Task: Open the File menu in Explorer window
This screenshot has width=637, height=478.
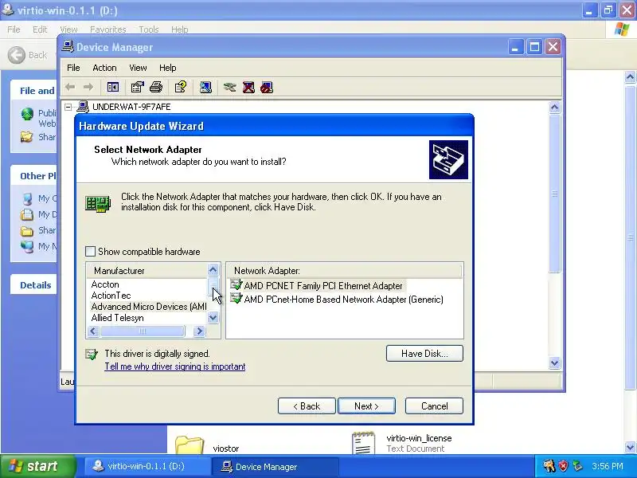Action: pyautogui.click(x=14, y=29)
